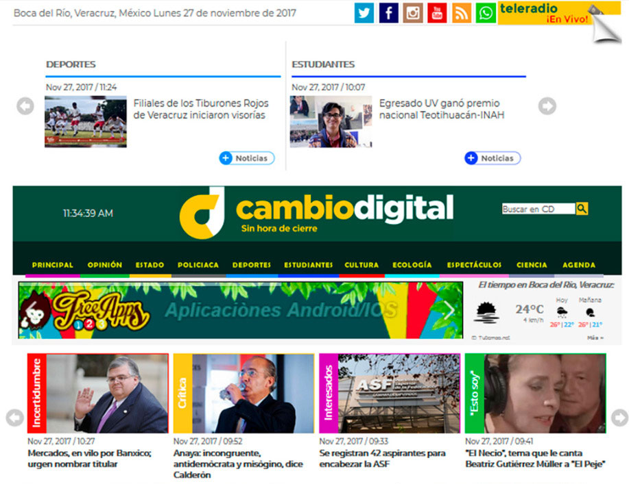
Task: Click the Buscar en CD field
Action: click(538, 209)
